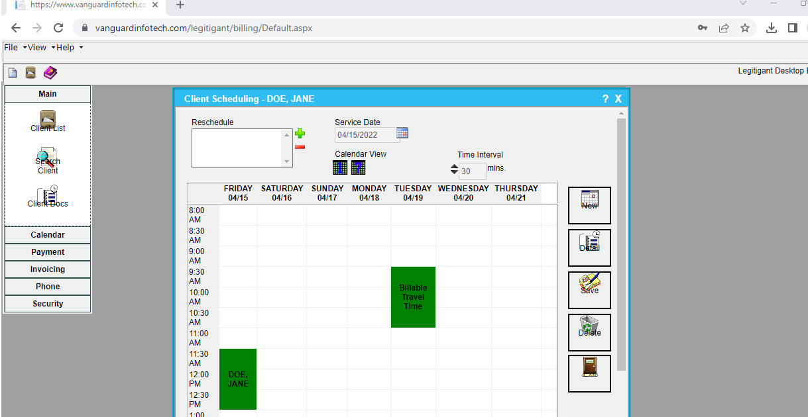Open Client Docs in the Main panel

48,197
